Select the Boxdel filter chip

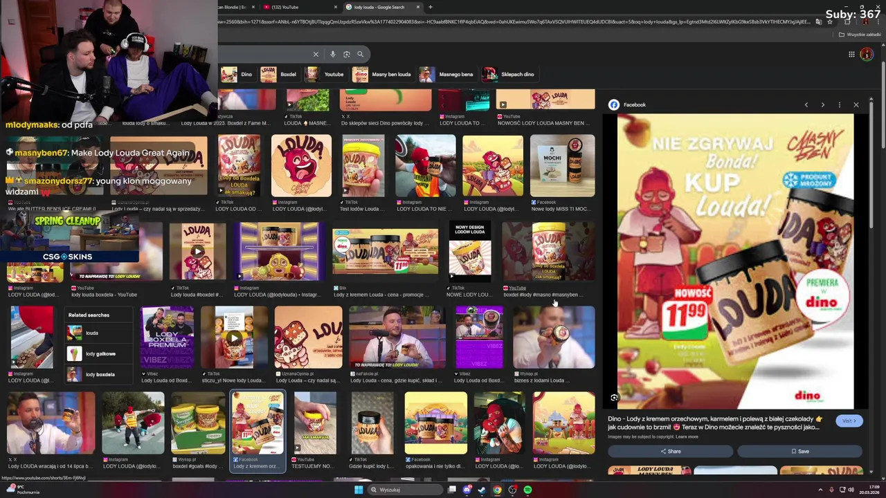pyautogui.click(x=280, y=74)
